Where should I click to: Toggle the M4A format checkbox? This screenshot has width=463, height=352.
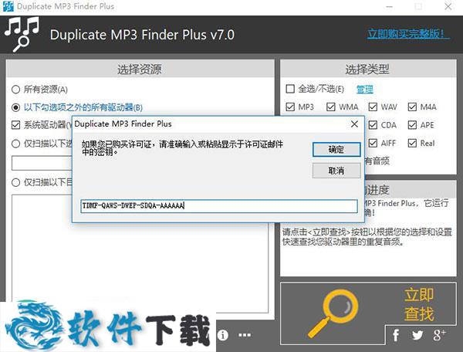(413, 107)
